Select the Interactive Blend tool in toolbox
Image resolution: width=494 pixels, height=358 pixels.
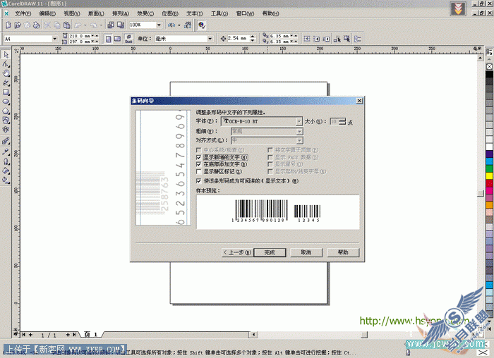6,141
